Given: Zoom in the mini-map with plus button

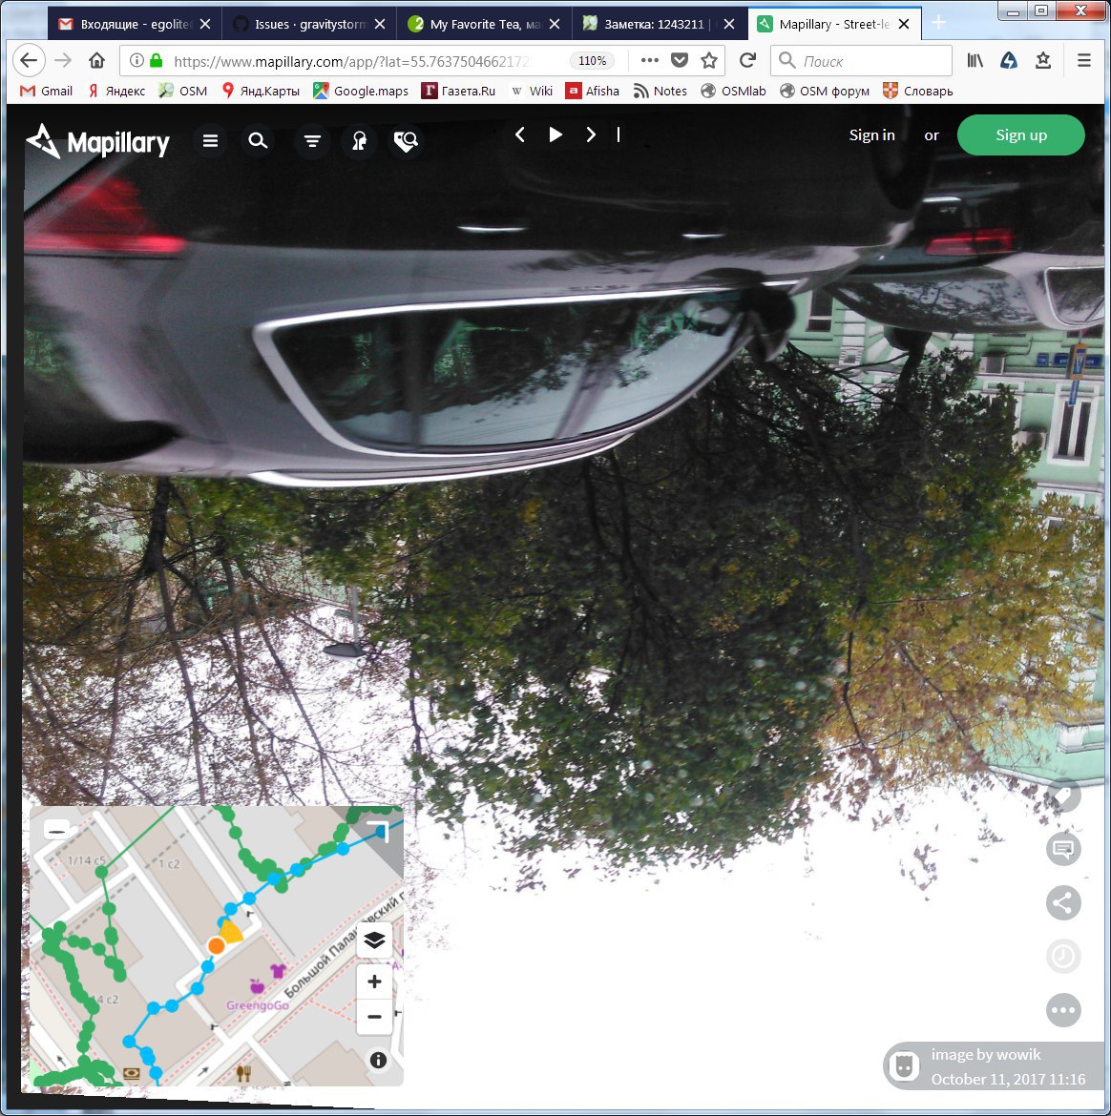Looking at the screenshot, I should [374, 982].
